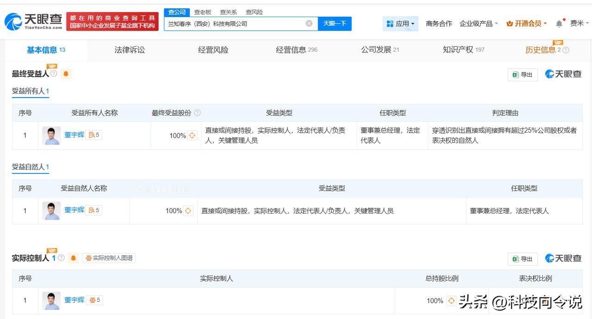Open 董宇辉 photo in 受益自然人 table

(51, 211)
